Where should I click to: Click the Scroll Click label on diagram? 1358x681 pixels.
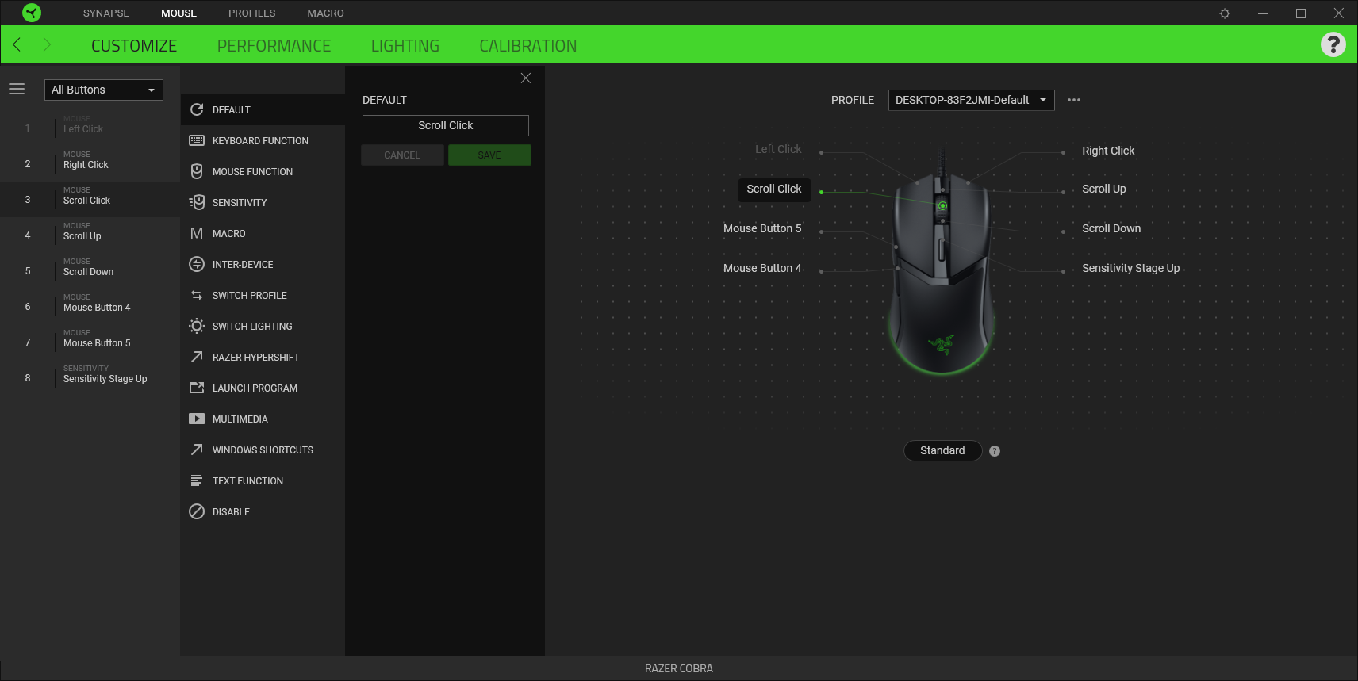(x=774, y=189)
